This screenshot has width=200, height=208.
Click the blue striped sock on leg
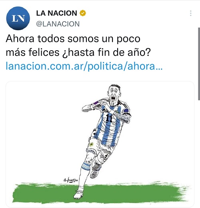click(86, 166)
